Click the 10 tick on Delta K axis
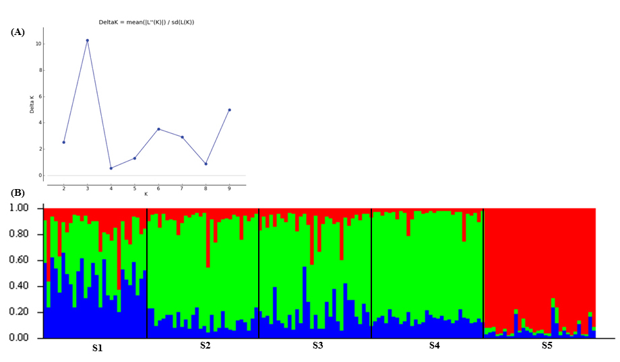The width and height of the screenshot is (620, 362). [x=39, y=44]
